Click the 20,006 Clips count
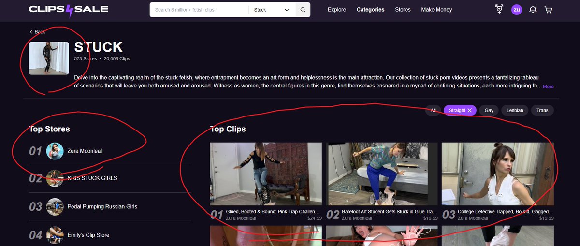This screenshot has width=580, height=246. tap(117, 58)
